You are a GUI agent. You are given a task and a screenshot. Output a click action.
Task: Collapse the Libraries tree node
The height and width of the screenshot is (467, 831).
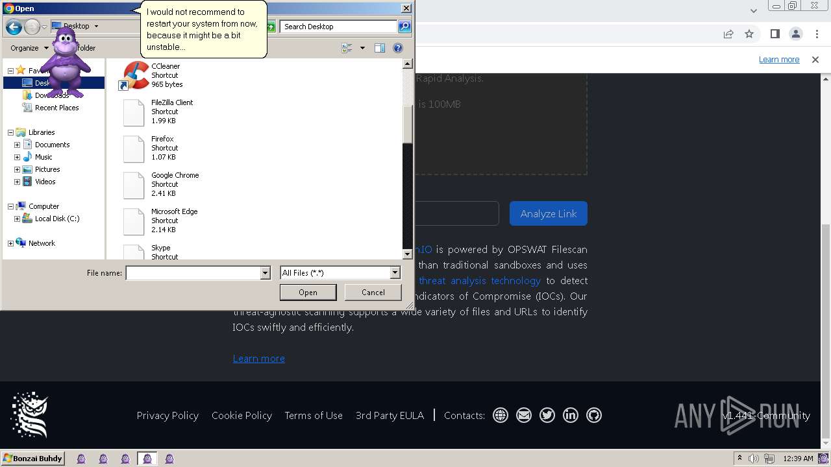pyautogui.click(x=10, y=132)
